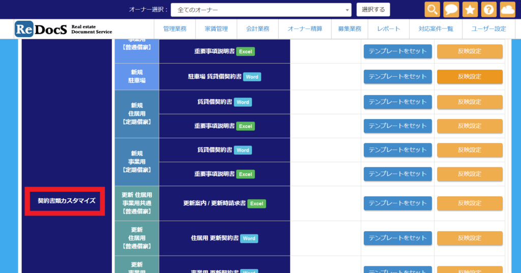Screen dimensions: 521x273
Task: Set template for 新規住居用定期借家 賃貸借契約書
Action: (398, 102)
